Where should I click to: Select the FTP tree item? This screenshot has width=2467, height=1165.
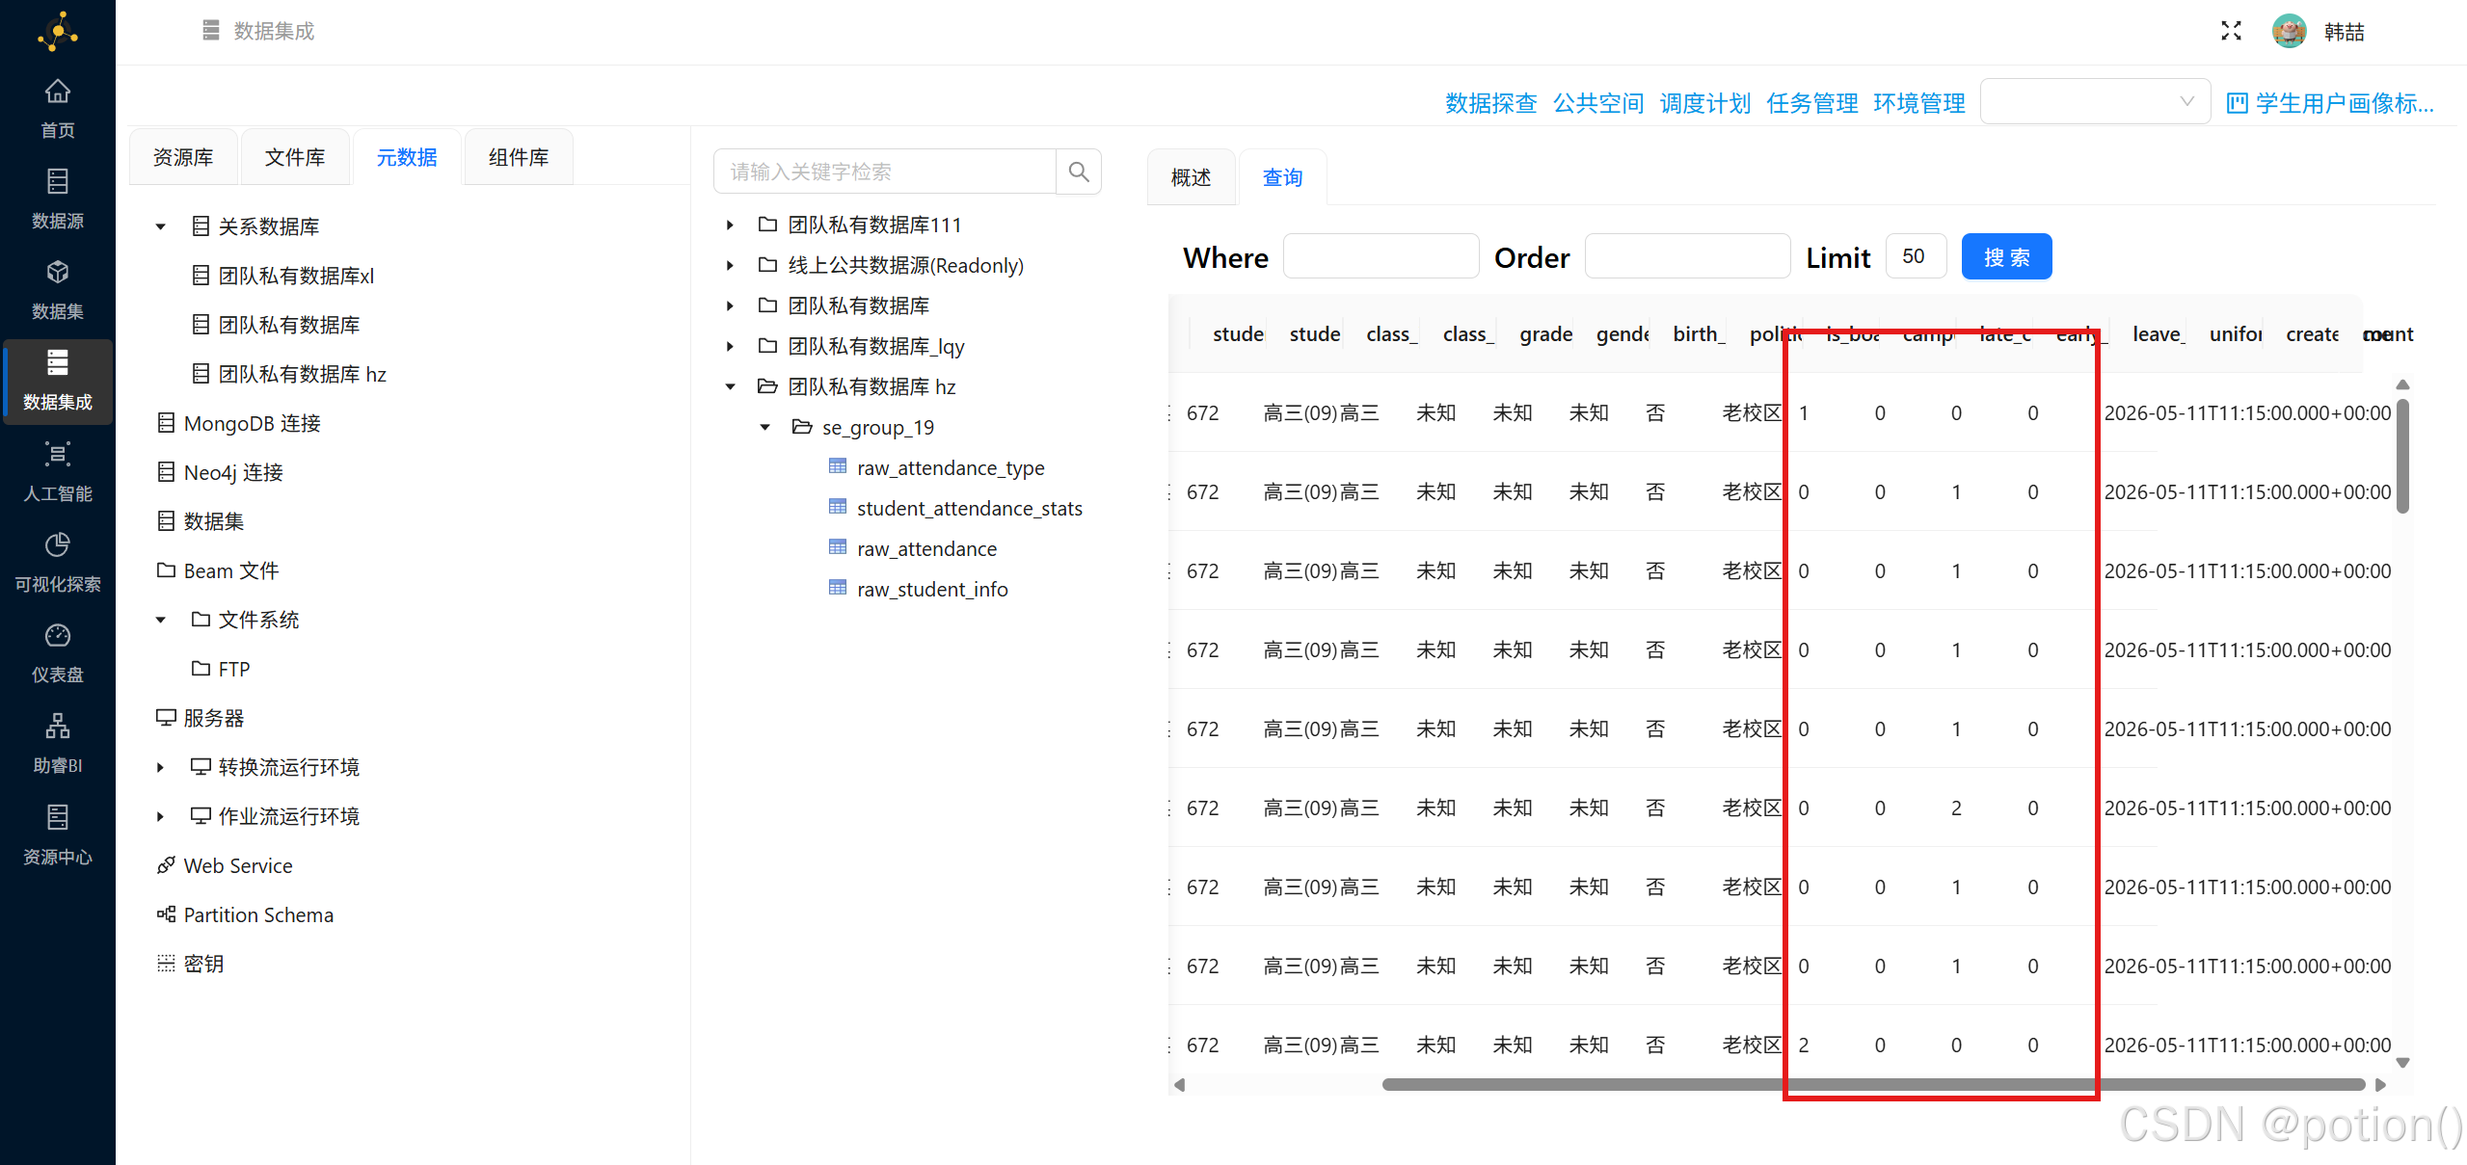233,669
